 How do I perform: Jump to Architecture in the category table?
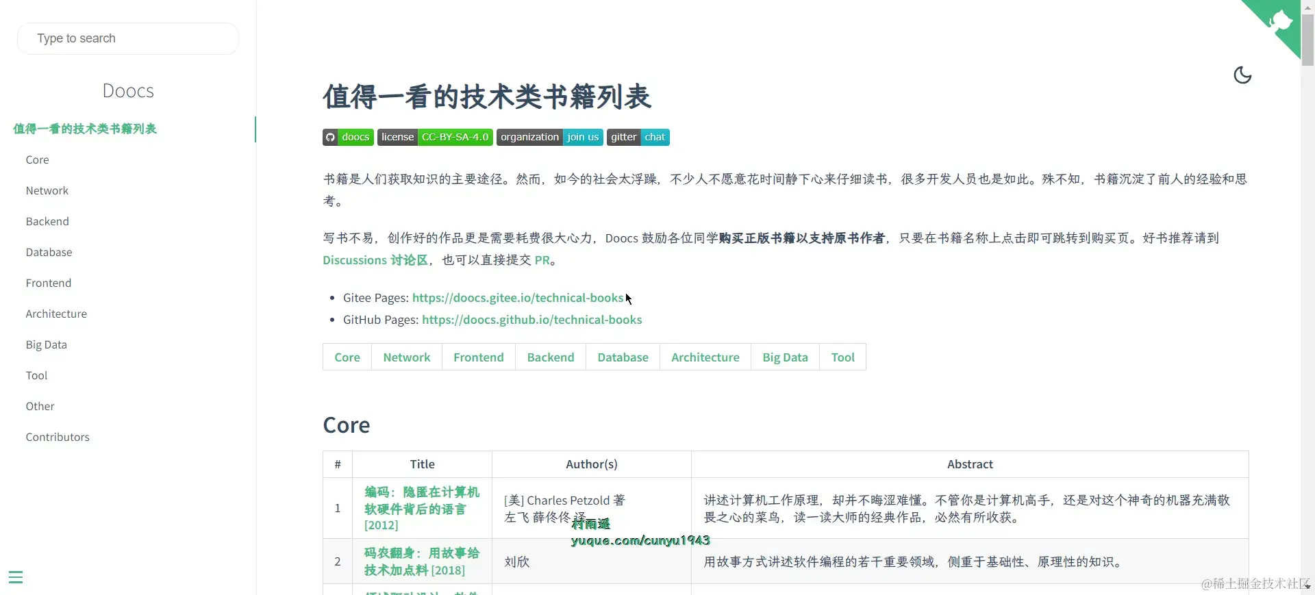click(705, 357)
